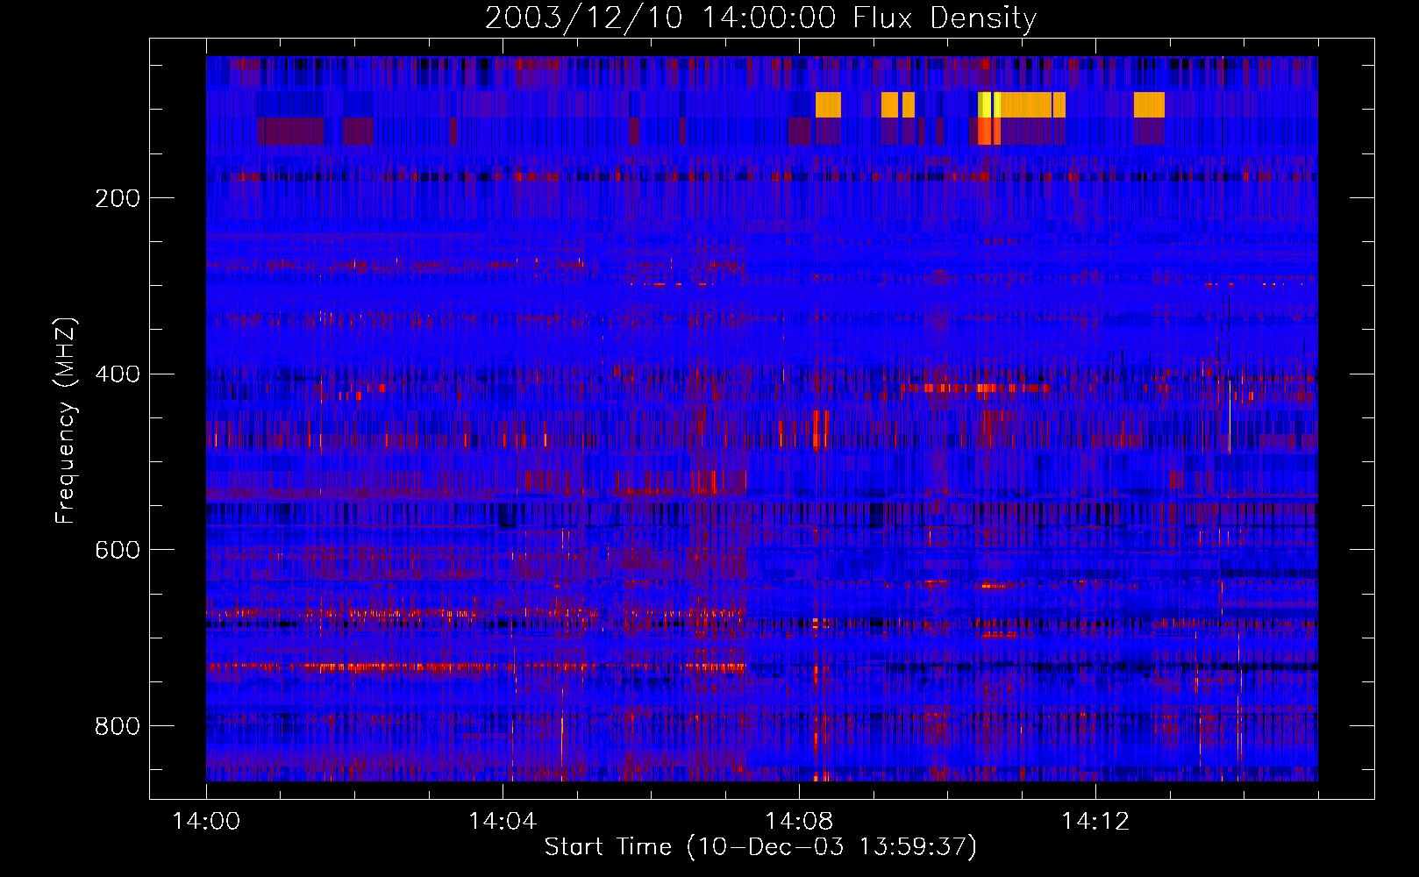Click the 14:04 time tick label
The width and height of the screenshot is (1419, 877).
click(x=503, y=821)
